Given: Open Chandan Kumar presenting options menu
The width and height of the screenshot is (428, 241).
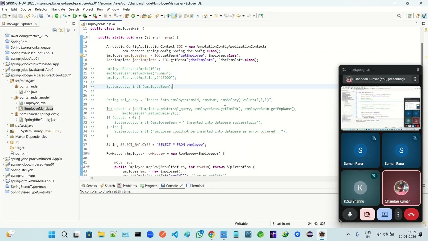Looking at the screenshot, I should point(415,79).
